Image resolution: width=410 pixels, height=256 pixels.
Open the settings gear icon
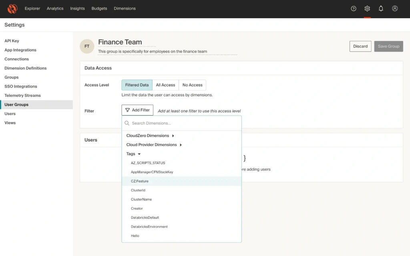pyautogui.click(x=367, y=9)
